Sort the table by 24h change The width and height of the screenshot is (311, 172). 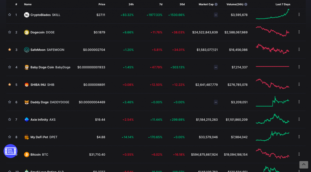131,4
